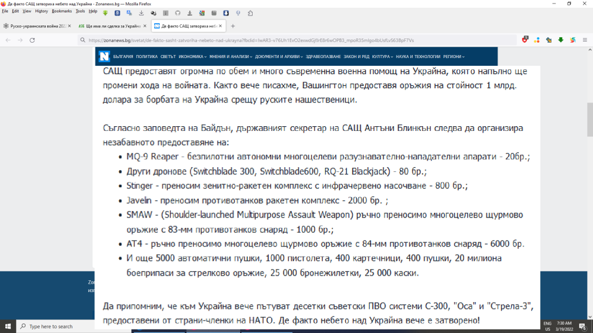Image resolution: width=593 pixels, height=333 pixels.
Task: Click the uBlock Origin shield extension icon
Action: pos(525,40)
